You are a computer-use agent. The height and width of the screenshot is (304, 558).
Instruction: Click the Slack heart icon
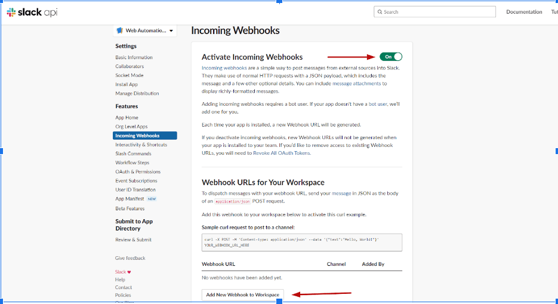pyautogui.click(x=129, y=272)
